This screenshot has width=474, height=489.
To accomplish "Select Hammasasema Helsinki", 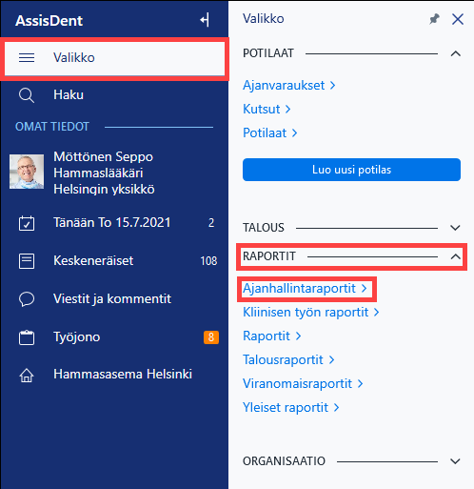I will (114, 375).
